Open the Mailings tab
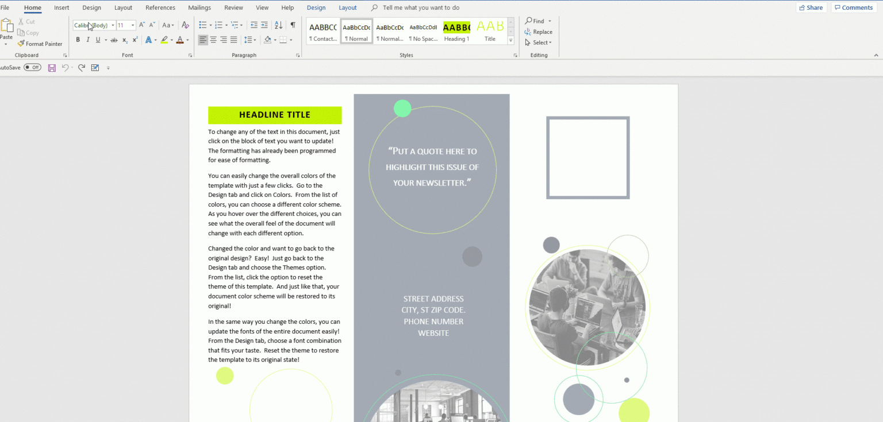The image size is (883, 422). click(199, 7)
